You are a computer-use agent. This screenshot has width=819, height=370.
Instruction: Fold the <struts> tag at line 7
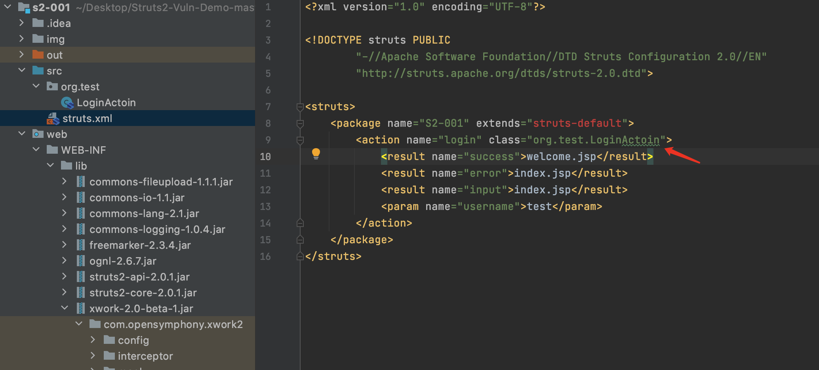click(300, 107)
